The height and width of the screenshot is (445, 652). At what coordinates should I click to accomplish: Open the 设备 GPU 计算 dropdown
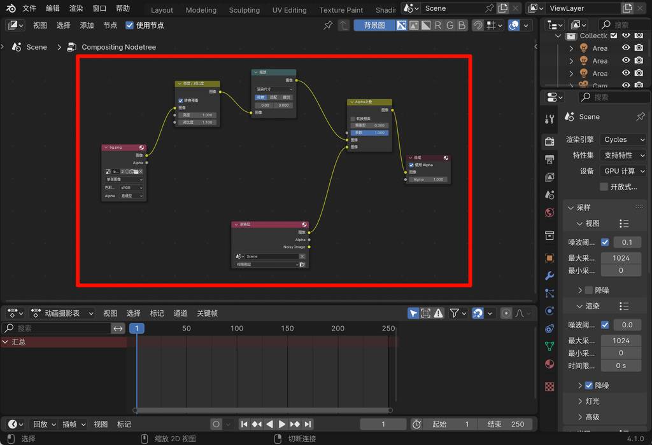click(x=623, y=171)
